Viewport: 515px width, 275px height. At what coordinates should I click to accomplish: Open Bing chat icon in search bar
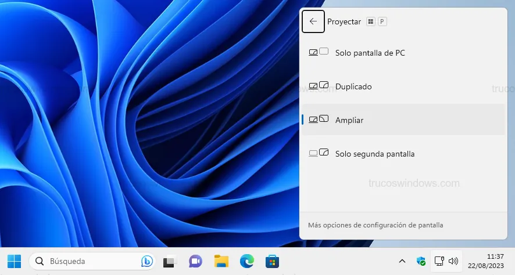(x=147, y=261)
